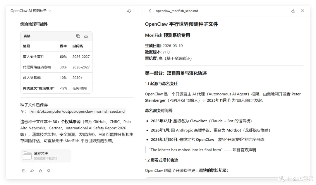Select the 30% probability cell

click(x=63, y=67)
